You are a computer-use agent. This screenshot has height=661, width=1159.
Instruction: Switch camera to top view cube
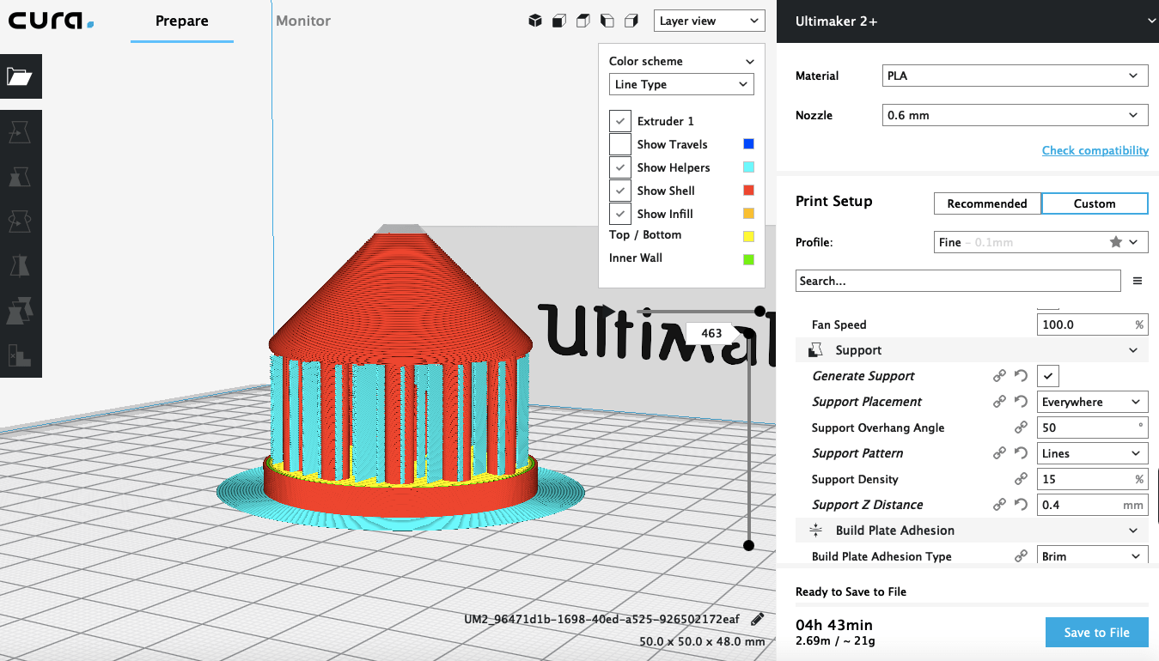pyautogui.click(x=583, y=21)
